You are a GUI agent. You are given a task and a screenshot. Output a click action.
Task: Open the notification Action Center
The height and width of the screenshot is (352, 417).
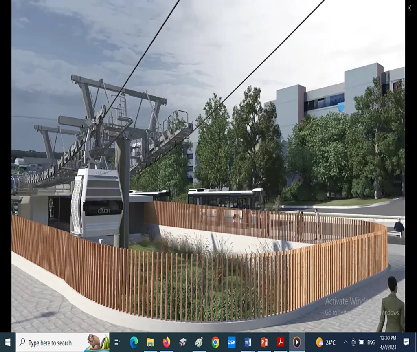click(x=406, y=342)
